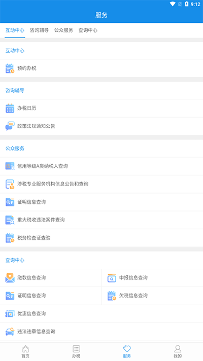Screen dimensions: 203x361
Task: Open 欠税信息查询 entry text
Action: pyautogui.click(x=133, y=296)
